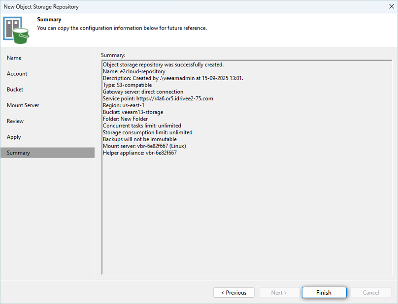The width and height of the screenshot is (398, 304).
Task: Open the Bucket wizard step
Action: click(15, 90)
